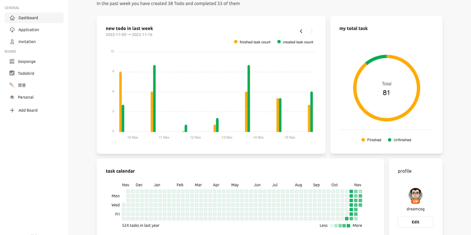Viewport: 471px width, 235px height.
Task: Toggle the finished task count legend
Action: pyautogui.click(x=252, y=42)
